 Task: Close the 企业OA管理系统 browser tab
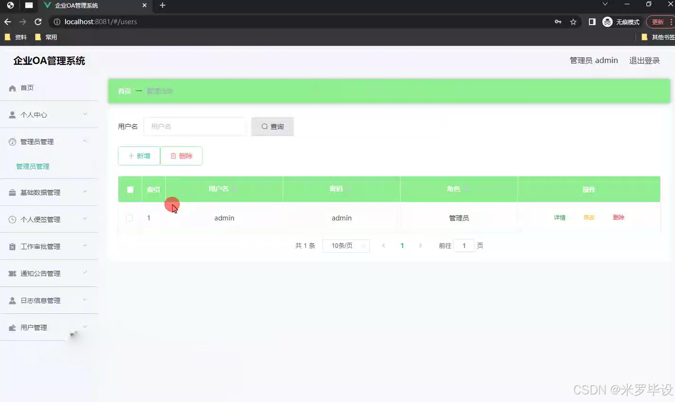pos(145,5)
